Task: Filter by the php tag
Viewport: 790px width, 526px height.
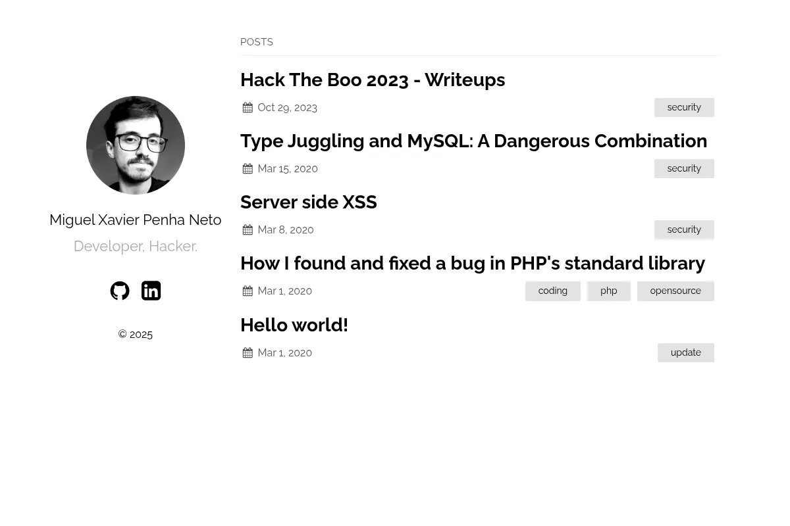Action: (609, 291)
